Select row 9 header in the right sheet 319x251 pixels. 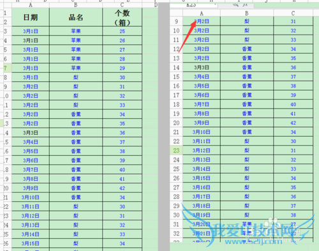tap(176, 22)
